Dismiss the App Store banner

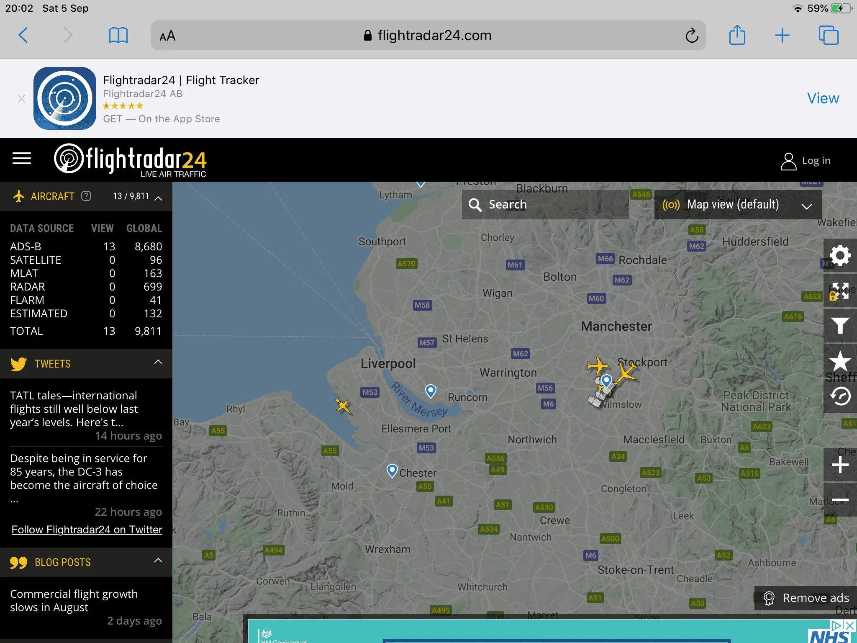pyautogui.click(x=22, y=98)
